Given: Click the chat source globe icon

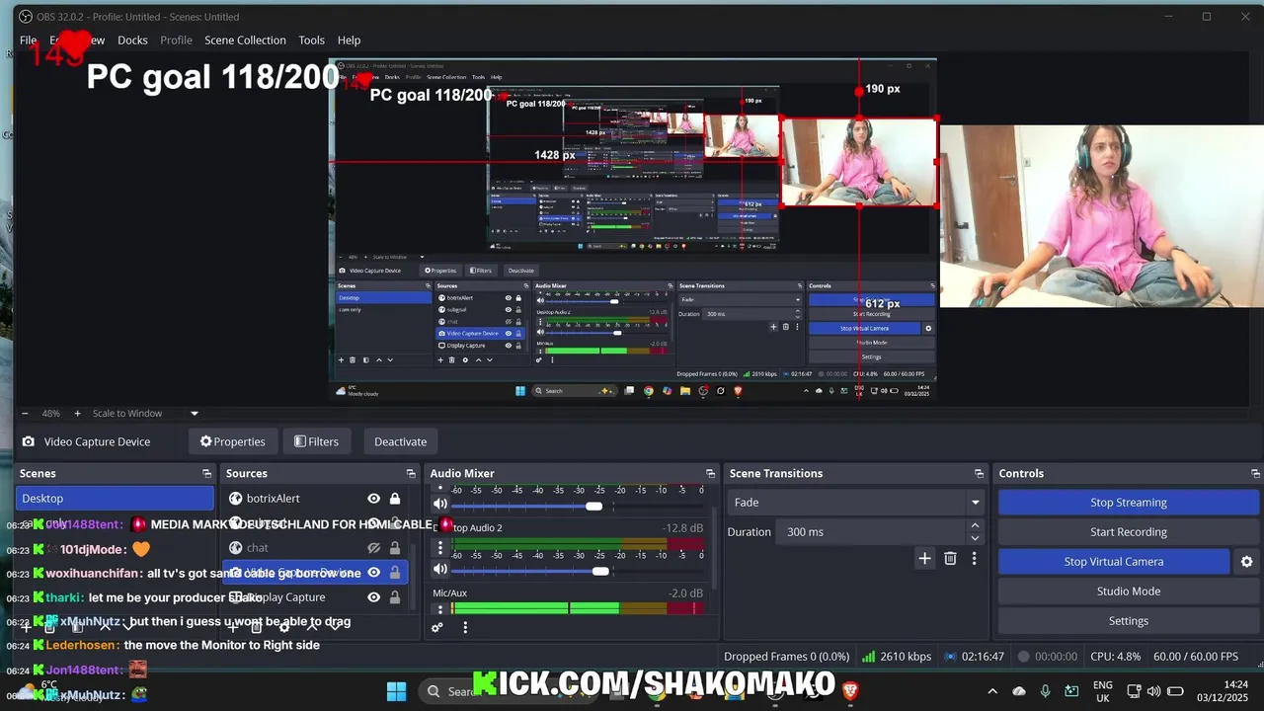Looking at the screenshot, I should pos(236,548).
